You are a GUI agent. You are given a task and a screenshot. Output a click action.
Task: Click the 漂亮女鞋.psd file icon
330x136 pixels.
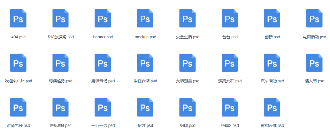pyautogui.click(x=230, y=63)
